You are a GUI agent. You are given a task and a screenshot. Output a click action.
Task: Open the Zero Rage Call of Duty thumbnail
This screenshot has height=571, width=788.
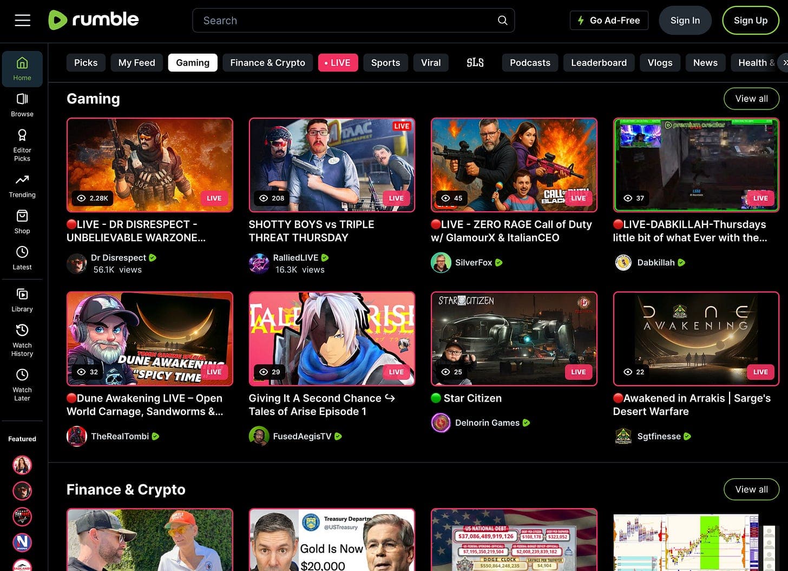514,165
